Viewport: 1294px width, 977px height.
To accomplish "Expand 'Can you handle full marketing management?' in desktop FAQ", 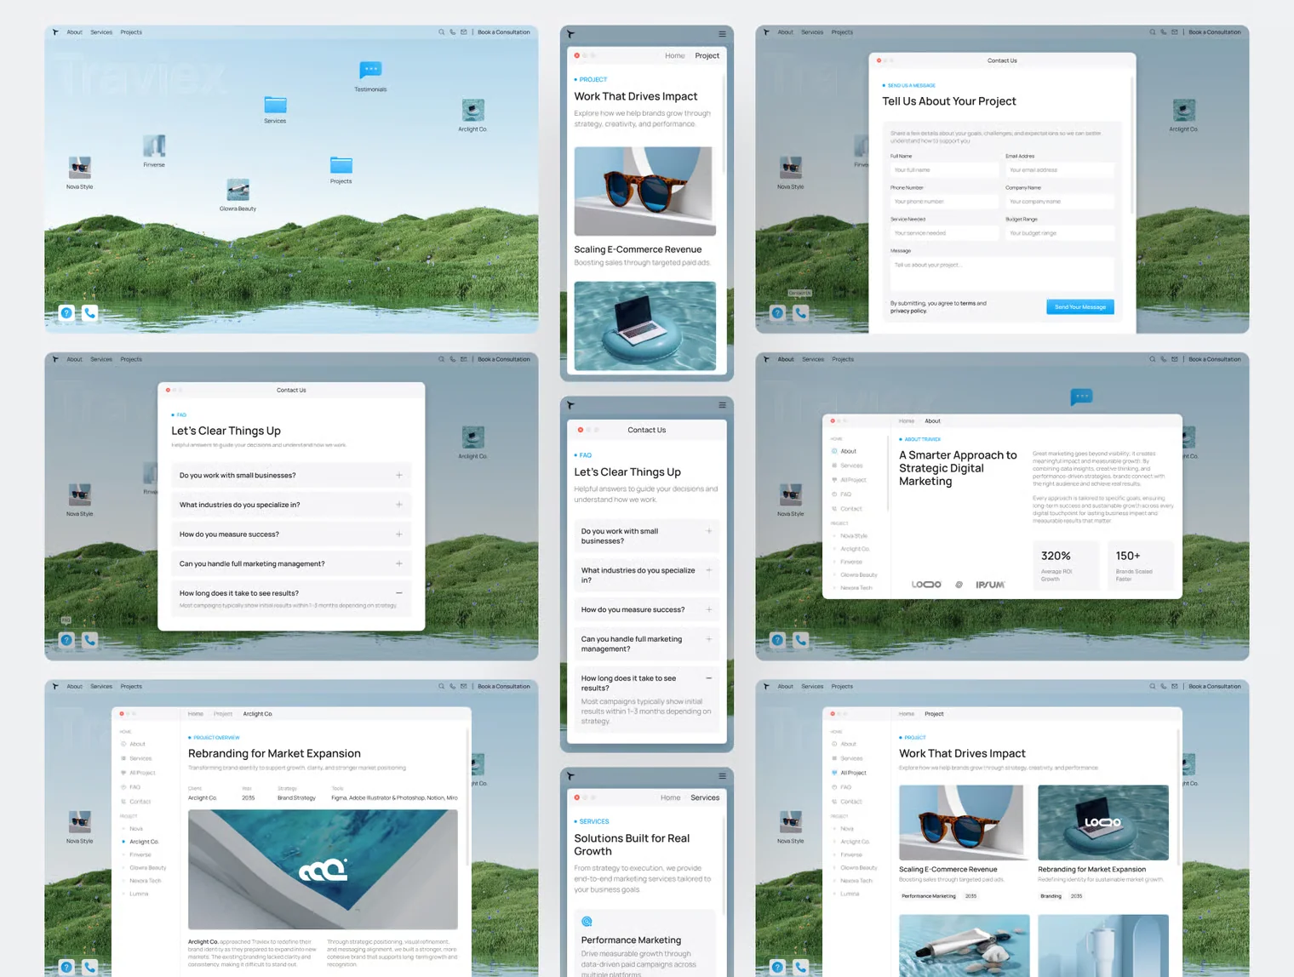I will pyautogui.click(x=291, y=563).
